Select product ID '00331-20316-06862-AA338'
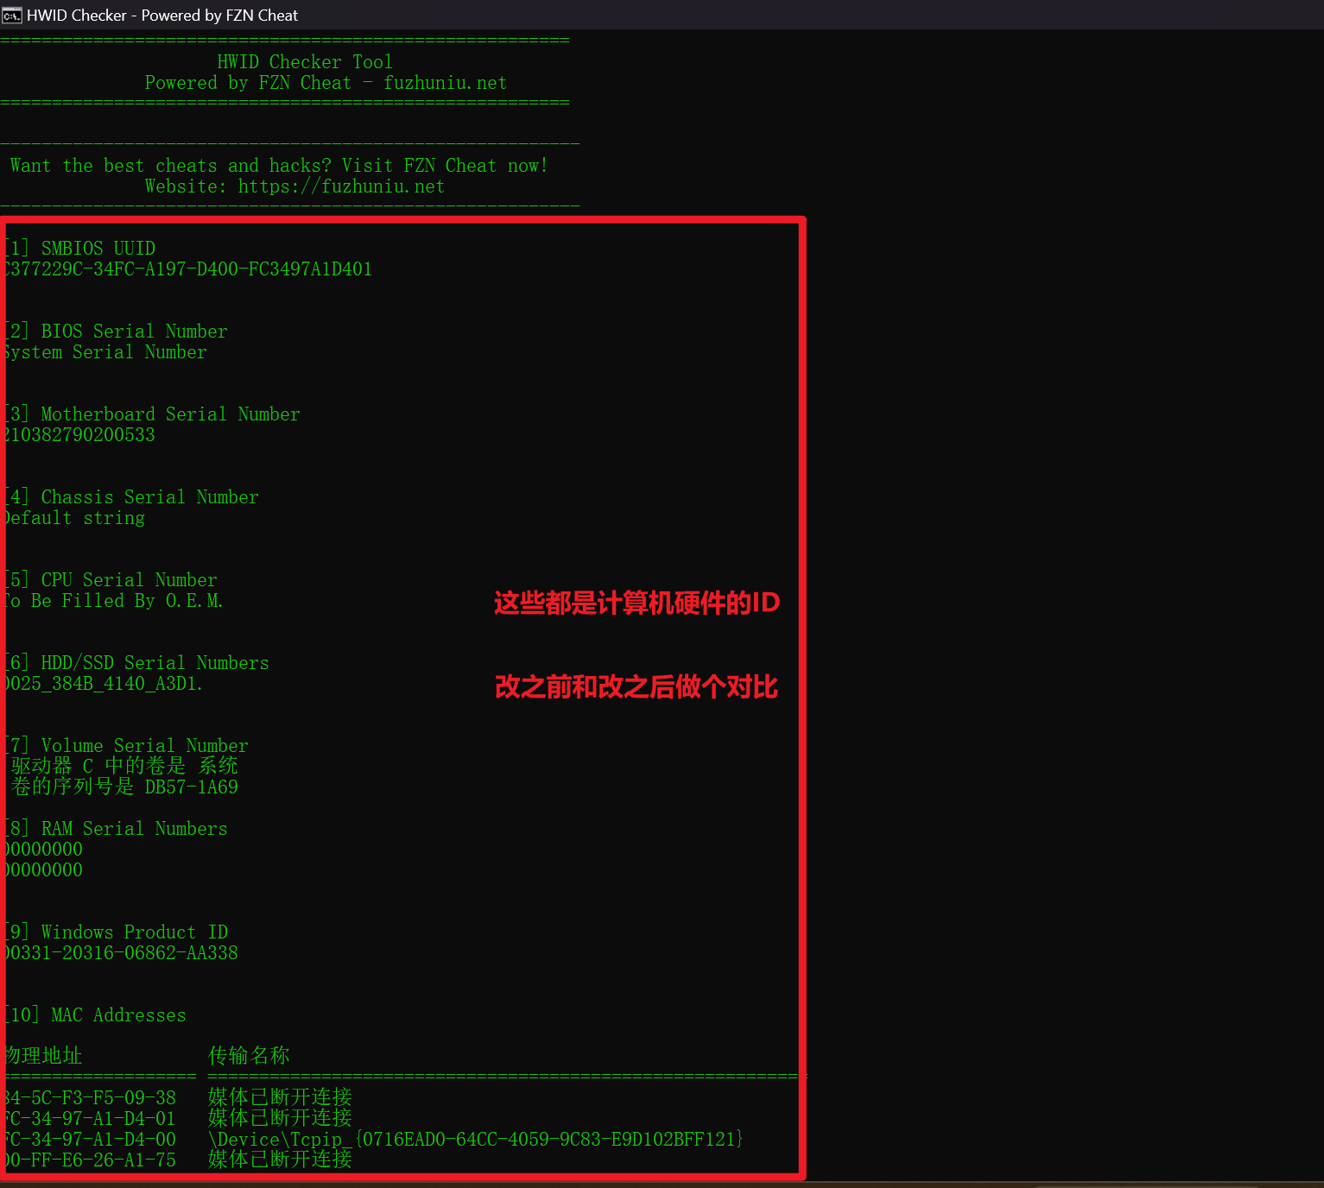1324x1188 pixels. 119,953
